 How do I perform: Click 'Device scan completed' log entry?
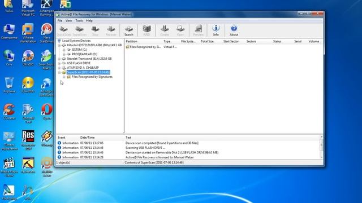coord(162,143)
